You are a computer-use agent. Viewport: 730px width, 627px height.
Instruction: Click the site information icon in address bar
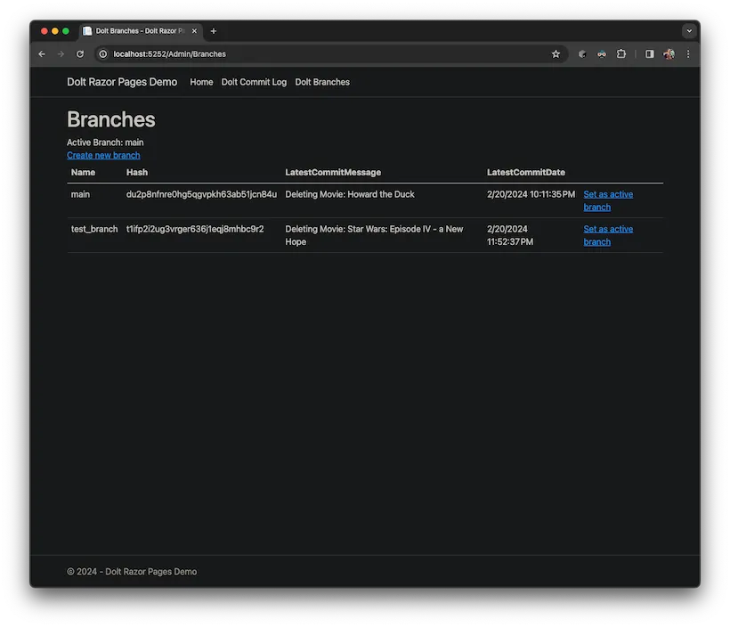[x=102, y=53]
